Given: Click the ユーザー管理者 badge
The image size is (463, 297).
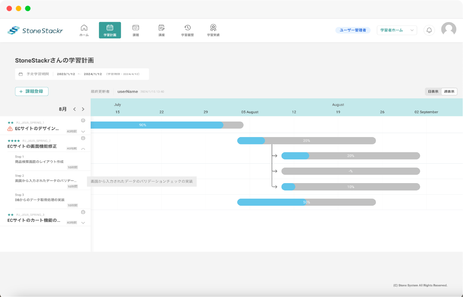Looking at the screenshot, I should (x=353, y=30).
